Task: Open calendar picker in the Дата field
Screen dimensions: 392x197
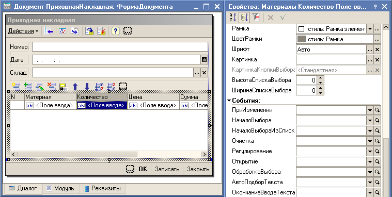Action: coord(204,60)
